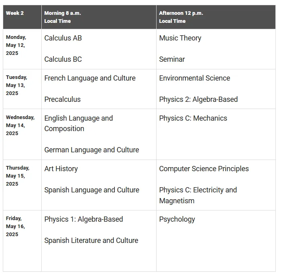Screen dimensions: 281x277
Task: Click Music Theory in Monday afternoon
Action: pyautogui.click(x=180, y=38)
